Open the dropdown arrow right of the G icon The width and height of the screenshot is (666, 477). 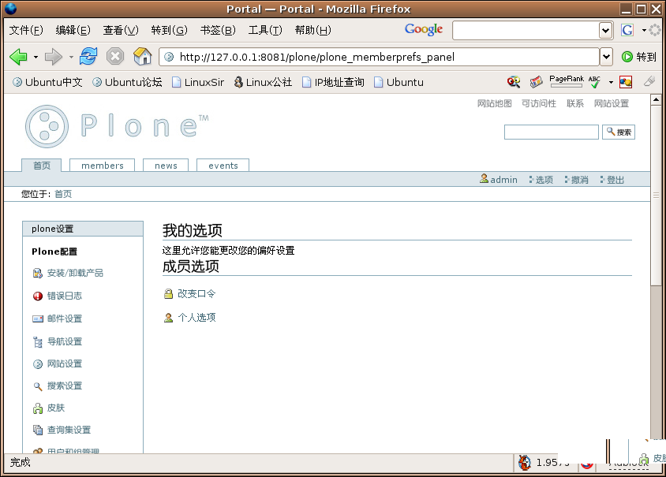tap(645, 30)
